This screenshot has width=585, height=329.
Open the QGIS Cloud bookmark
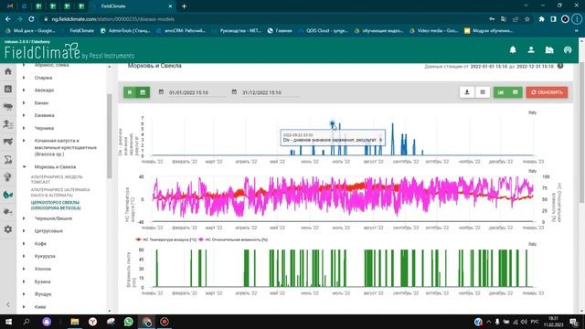[323, 30]
